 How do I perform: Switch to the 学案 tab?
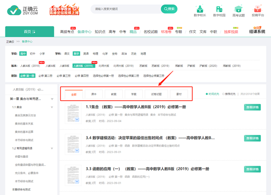point(134,94)
